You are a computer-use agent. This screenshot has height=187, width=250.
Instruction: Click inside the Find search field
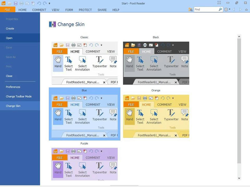[206, 10]
